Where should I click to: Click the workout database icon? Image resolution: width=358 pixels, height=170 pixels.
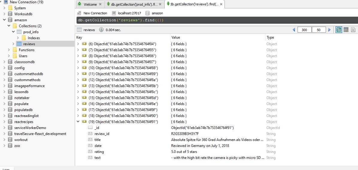coord(10,140)
